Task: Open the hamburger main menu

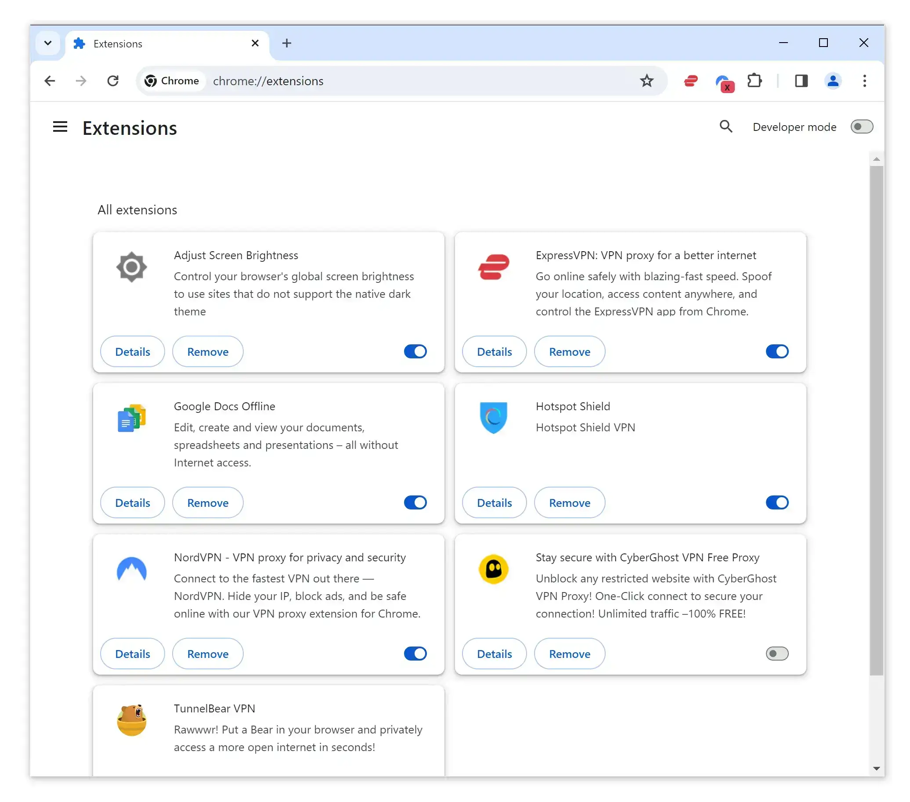Action: point(60,127)
